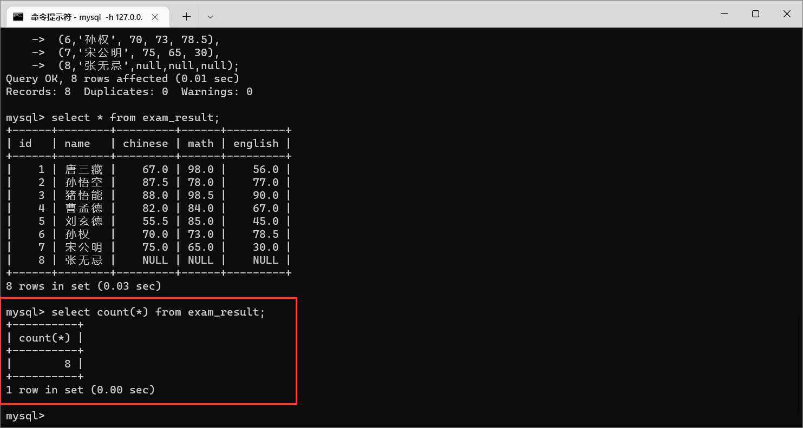The height and width of the screenshot is (428, 803).
Task: Click the name cell '宋公明' in the table
Action: click(83, 247)
